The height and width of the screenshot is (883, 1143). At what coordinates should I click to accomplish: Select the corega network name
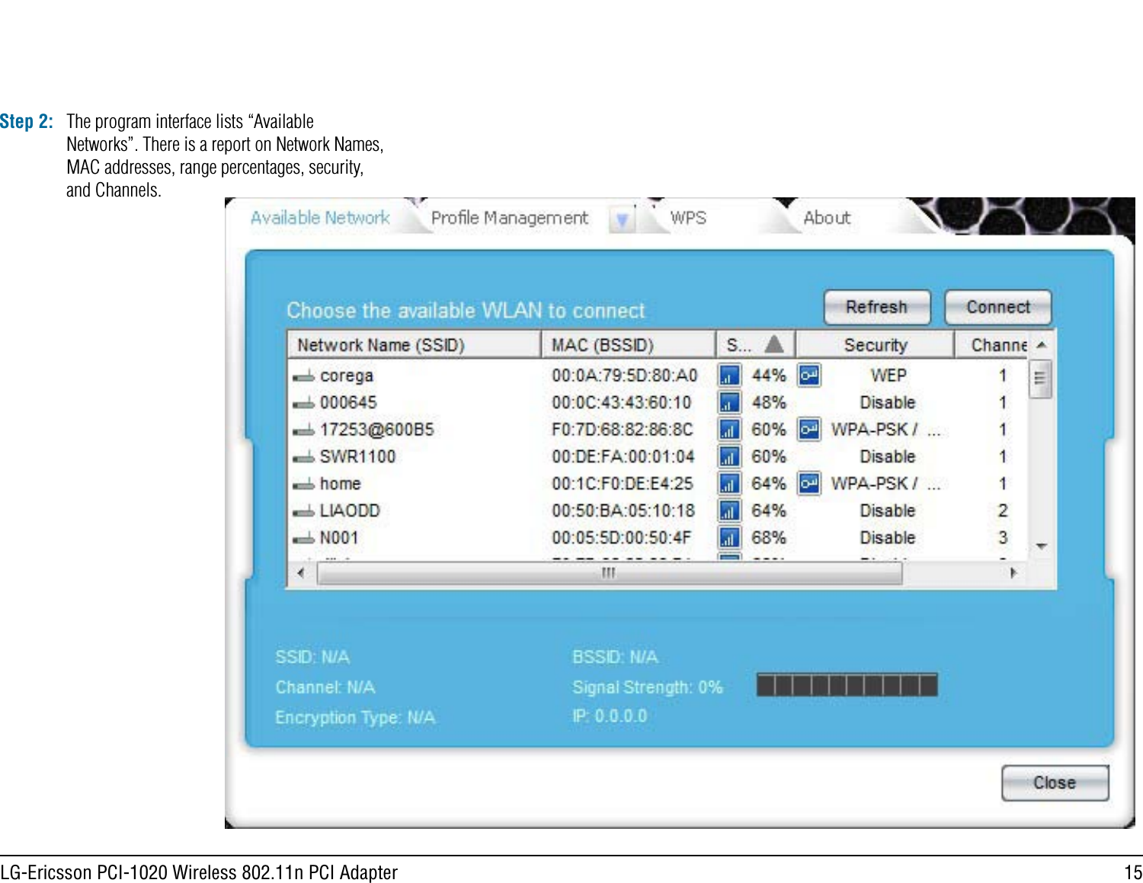click(x=347, y=376)
